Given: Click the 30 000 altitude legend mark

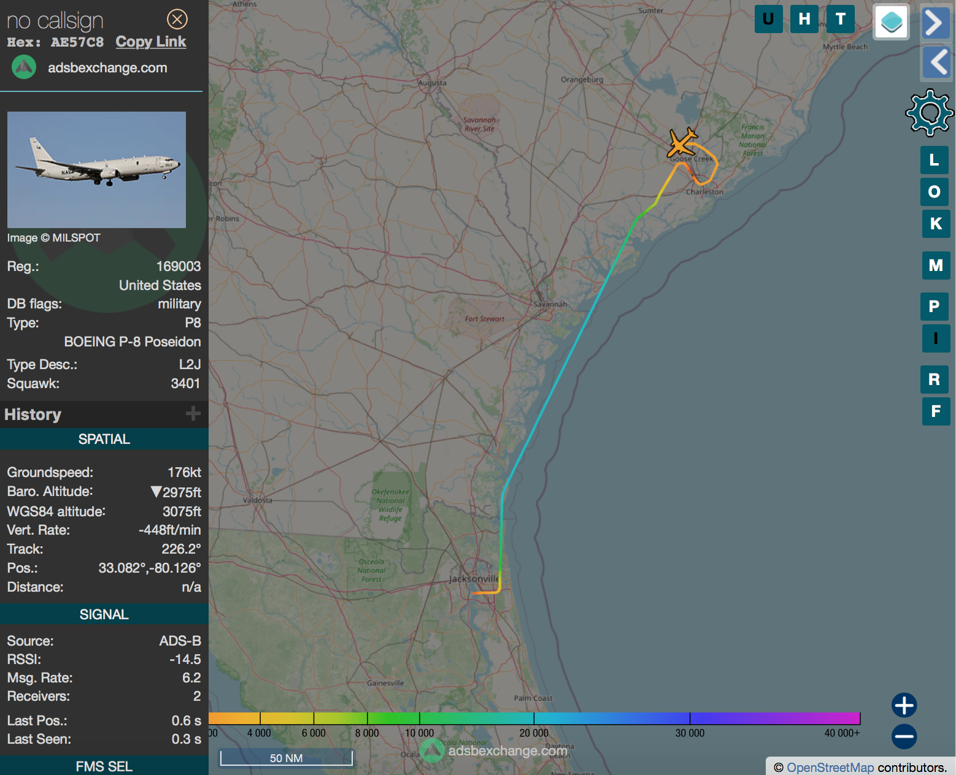Looking at the screenshot, I should point(690,733).
